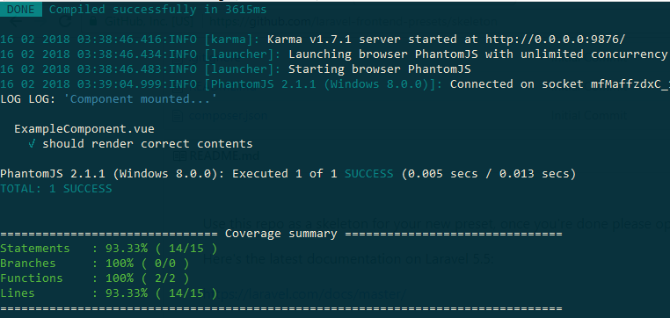
Task: Click the book icon beside README.md
Action: 179,155
